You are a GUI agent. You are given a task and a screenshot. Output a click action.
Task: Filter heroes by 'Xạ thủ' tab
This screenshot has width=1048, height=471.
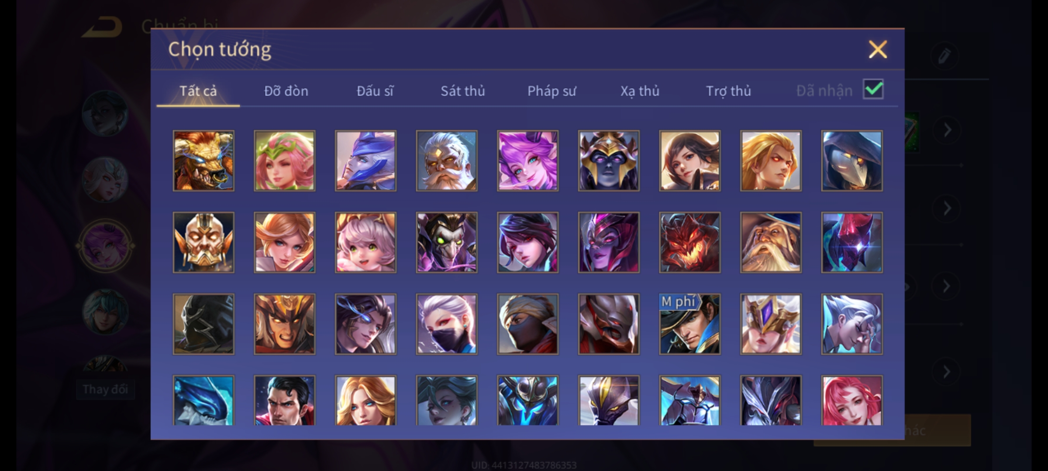(x=640, y=91)
